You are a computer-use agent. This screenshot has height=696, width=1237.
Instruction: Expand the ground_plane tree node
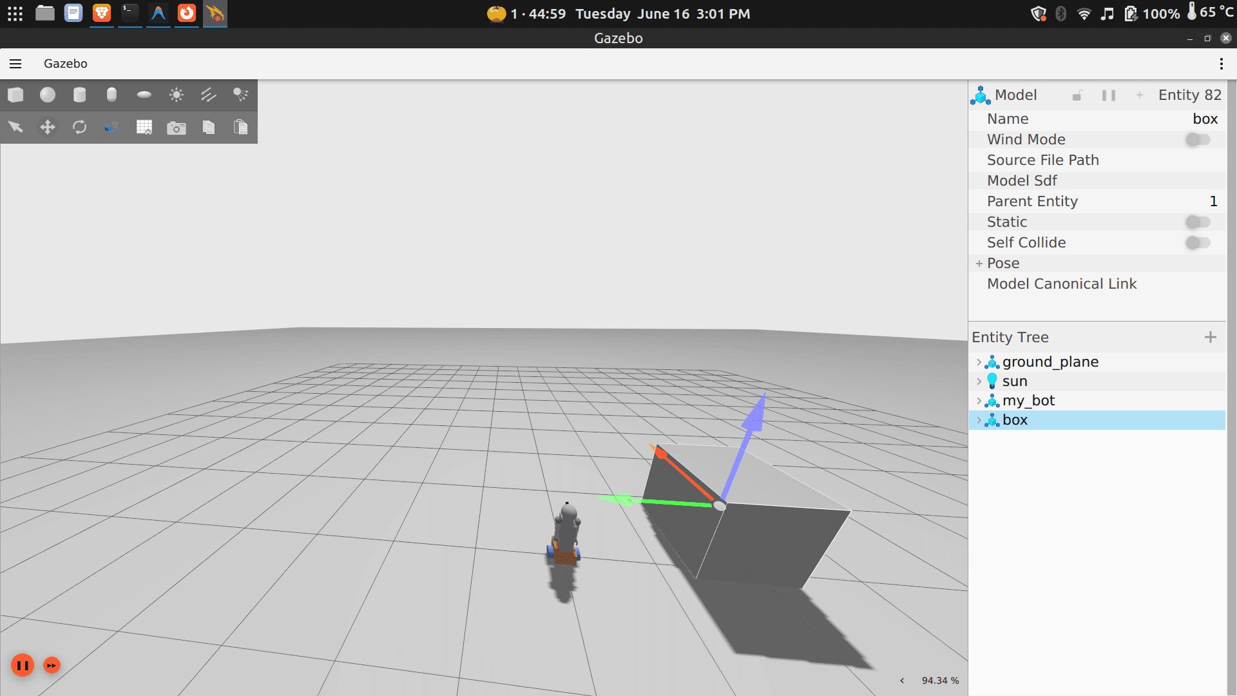(x=979, y=362)
